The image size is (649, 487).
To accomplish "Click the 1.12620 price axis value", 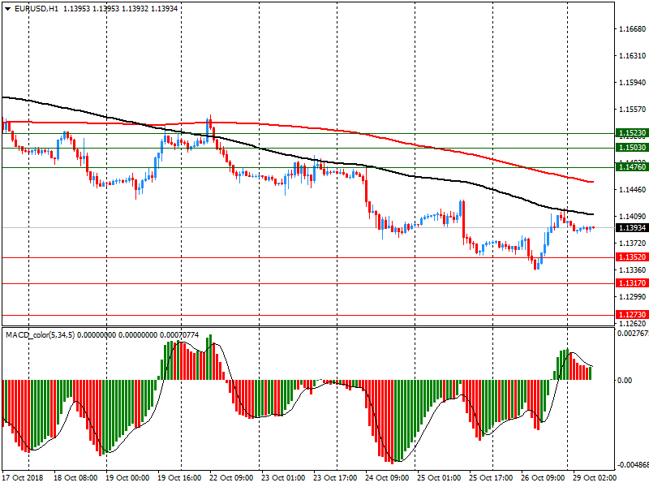I will [633, 324].
